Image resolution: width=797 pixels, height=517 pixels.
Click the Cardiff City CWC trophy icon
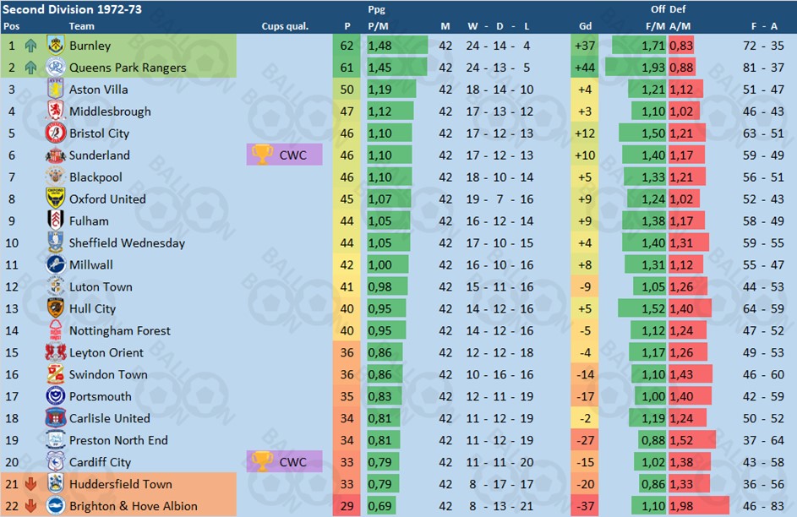262,461
